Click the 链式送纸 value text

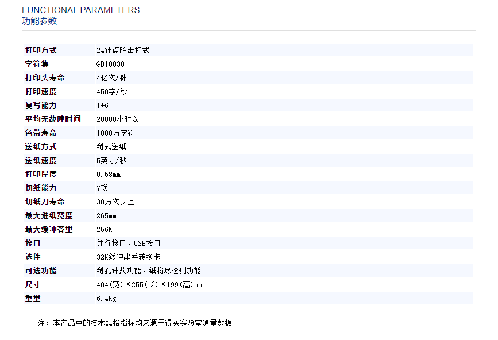(111, 147)
